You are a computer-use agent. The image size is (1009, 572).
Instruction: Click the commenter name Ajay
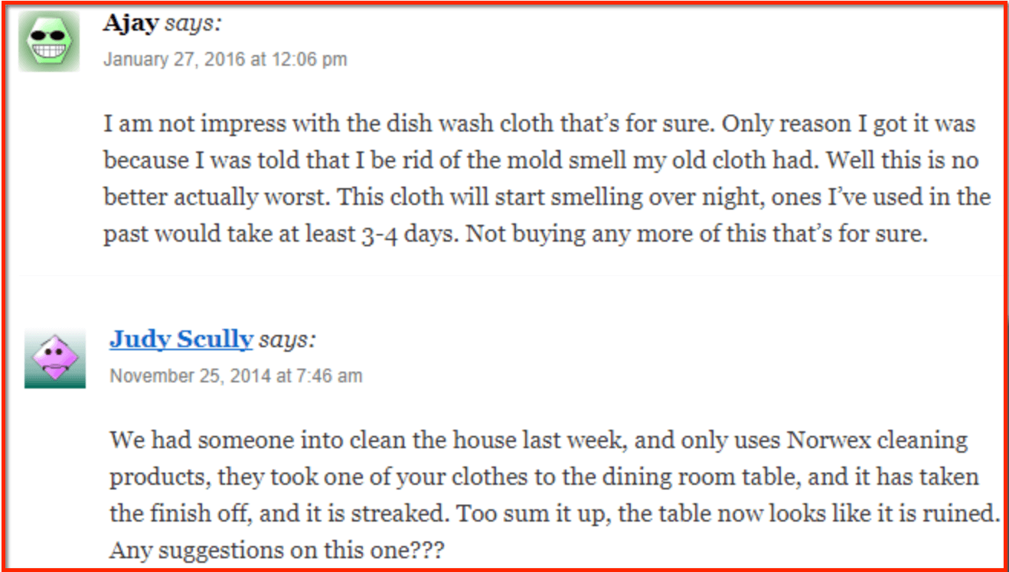coord(130,23)
